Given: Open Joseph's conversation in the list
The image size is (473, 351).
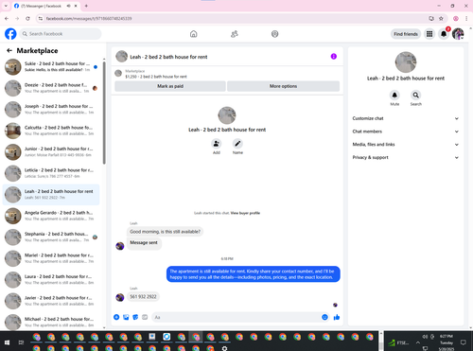Looking at the screenshot, I should pos(51,109).
